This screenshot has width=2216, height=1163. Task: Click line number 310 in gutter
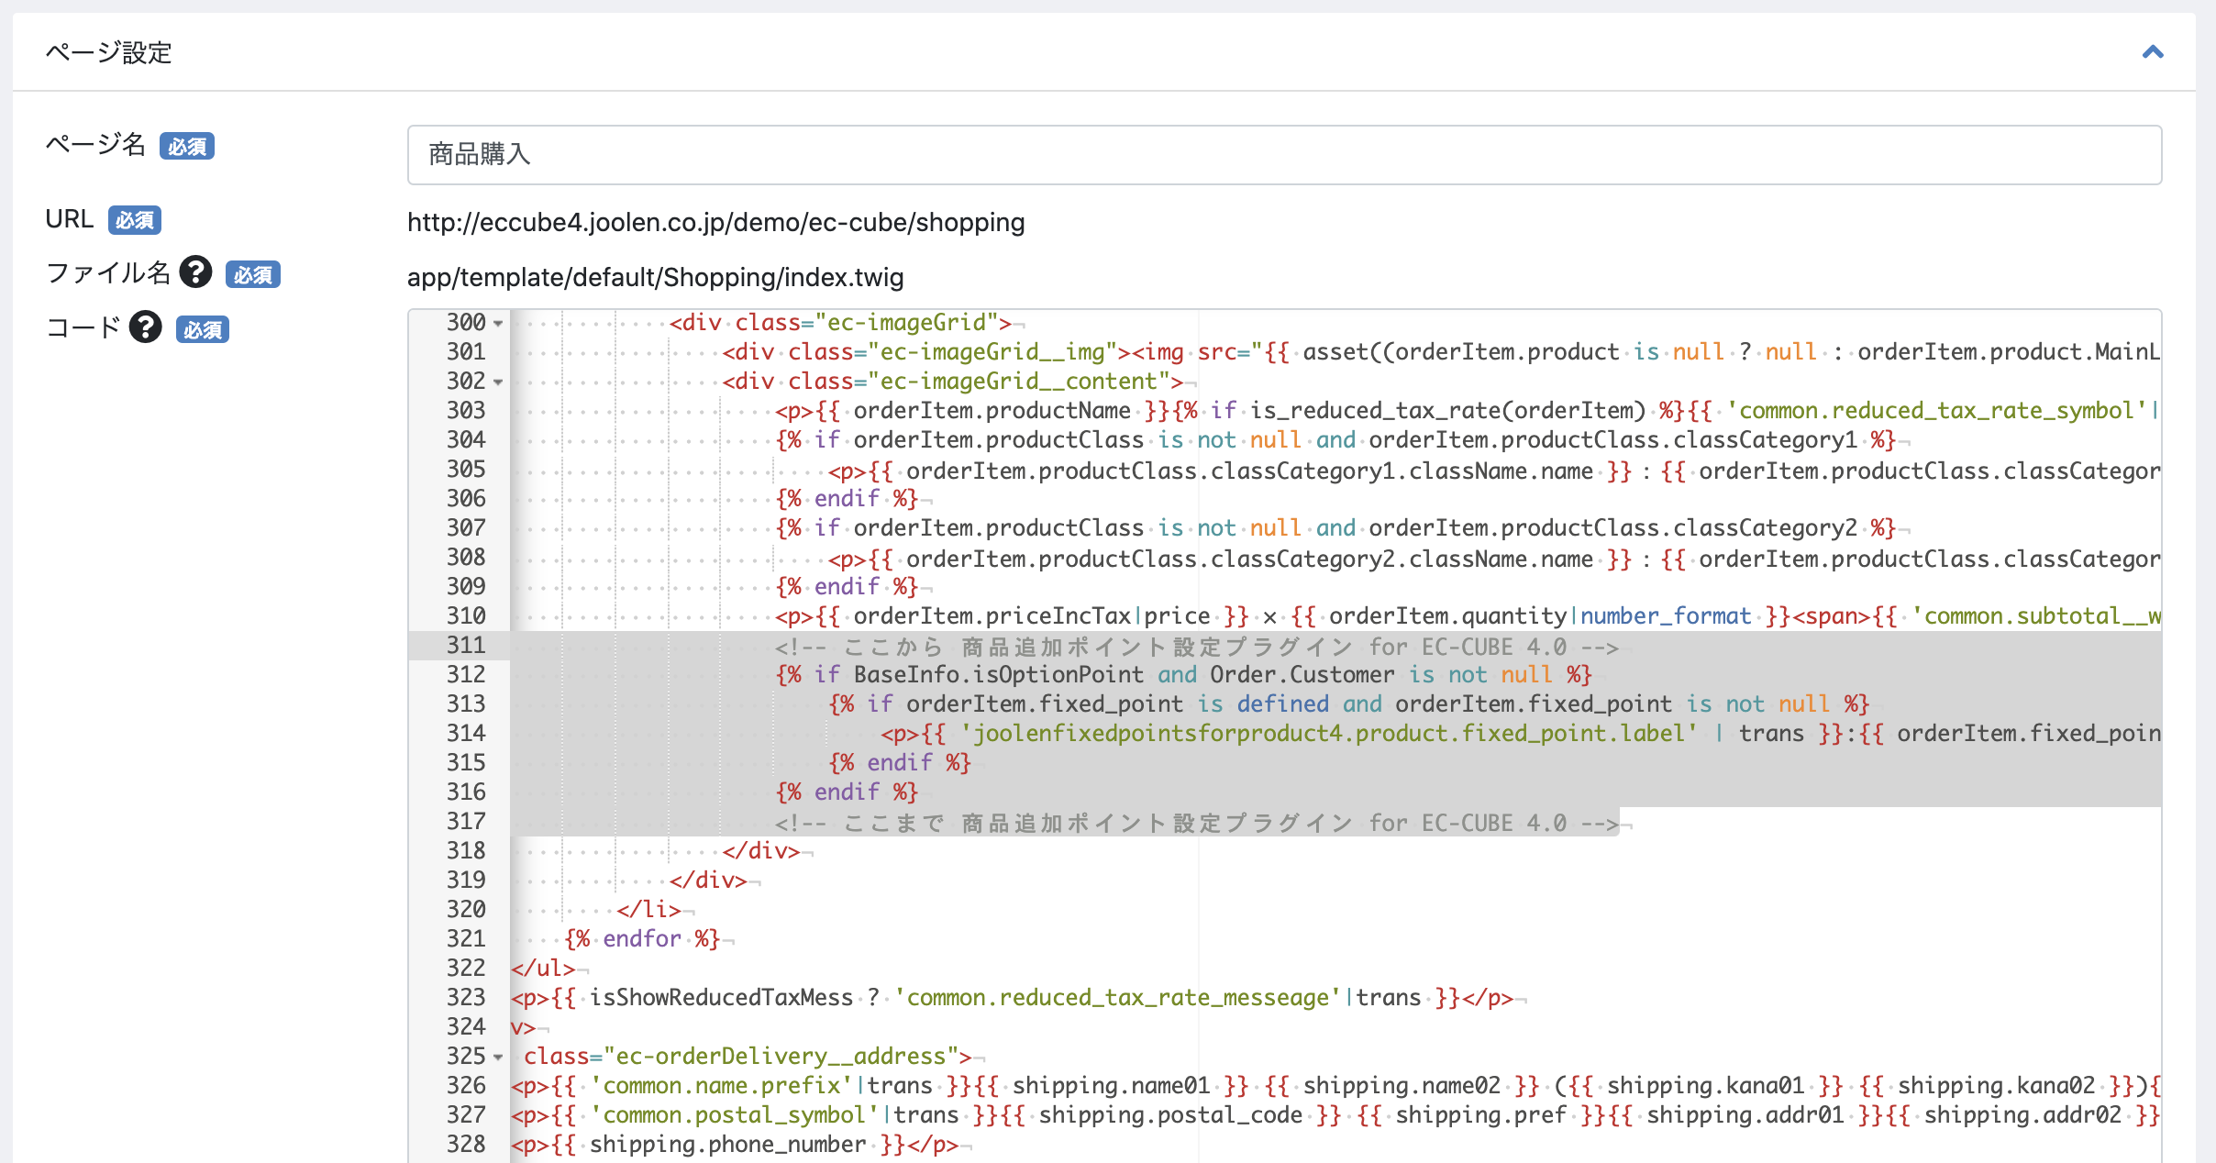tap(466, 616)
